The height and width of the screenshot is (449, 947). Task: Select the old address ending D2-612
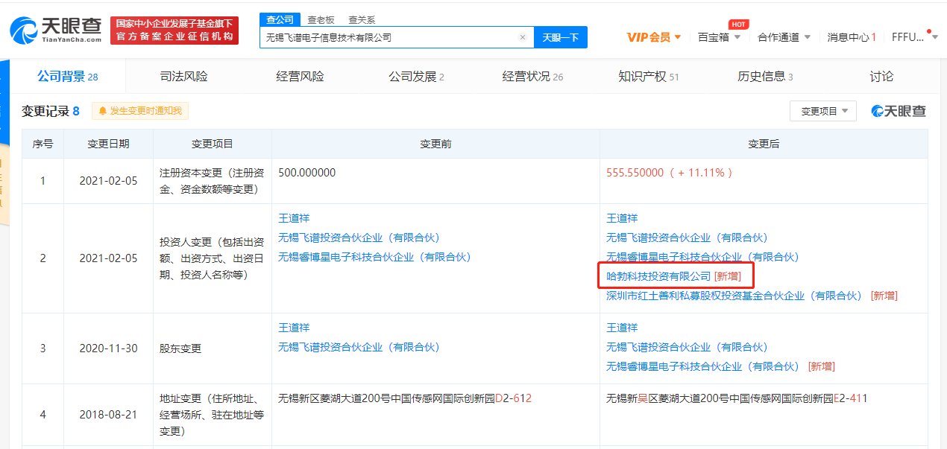coord(405,398)
